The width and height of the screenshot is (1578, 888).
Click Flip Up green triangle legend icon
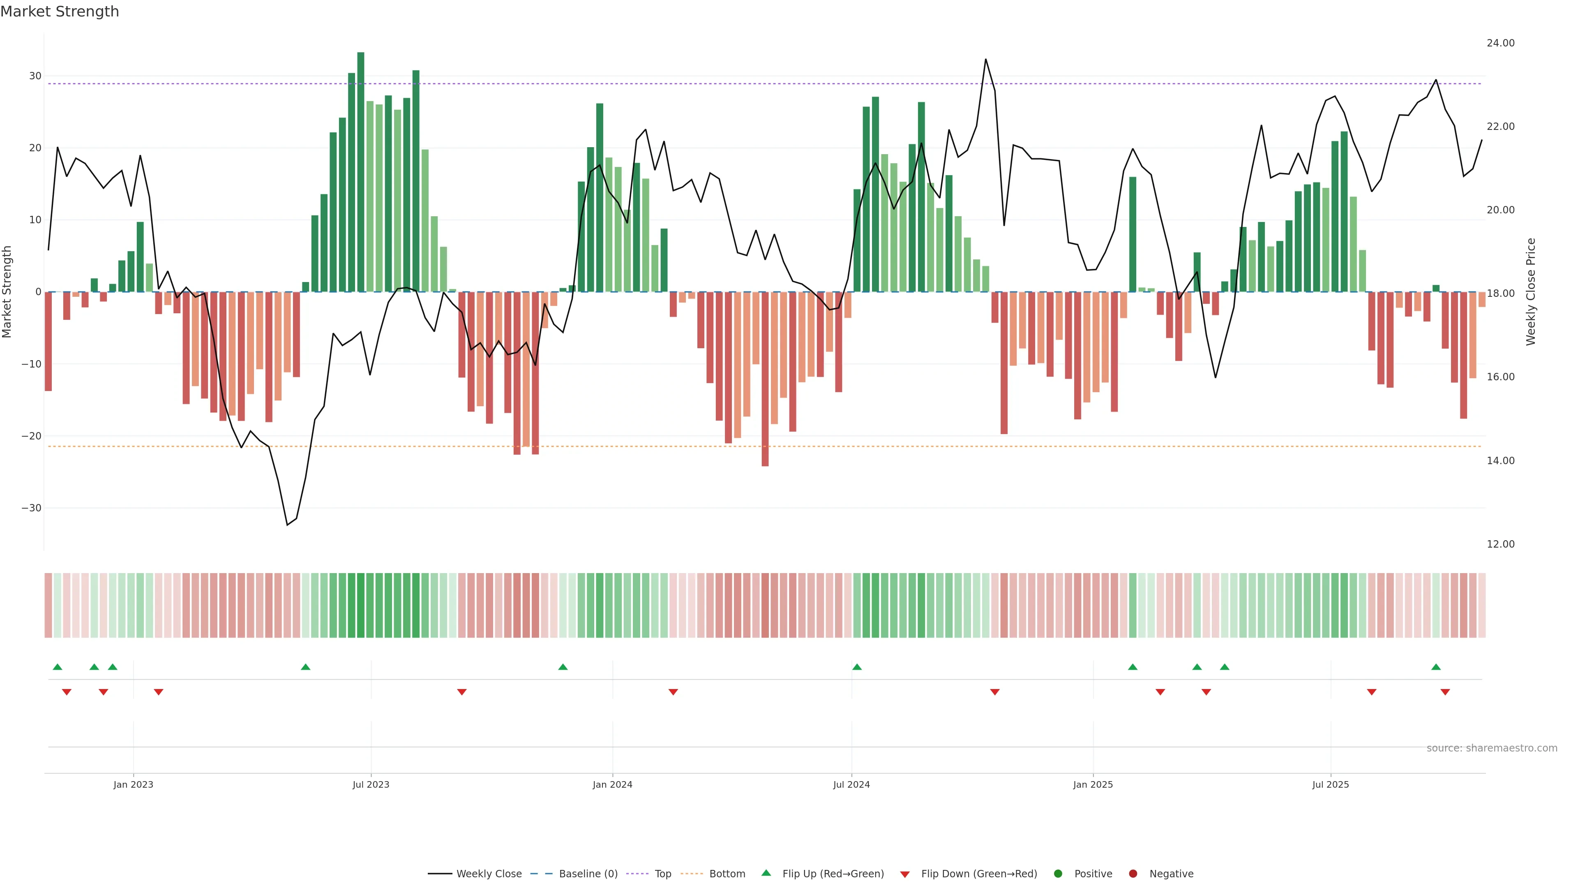tap(766, 873)
